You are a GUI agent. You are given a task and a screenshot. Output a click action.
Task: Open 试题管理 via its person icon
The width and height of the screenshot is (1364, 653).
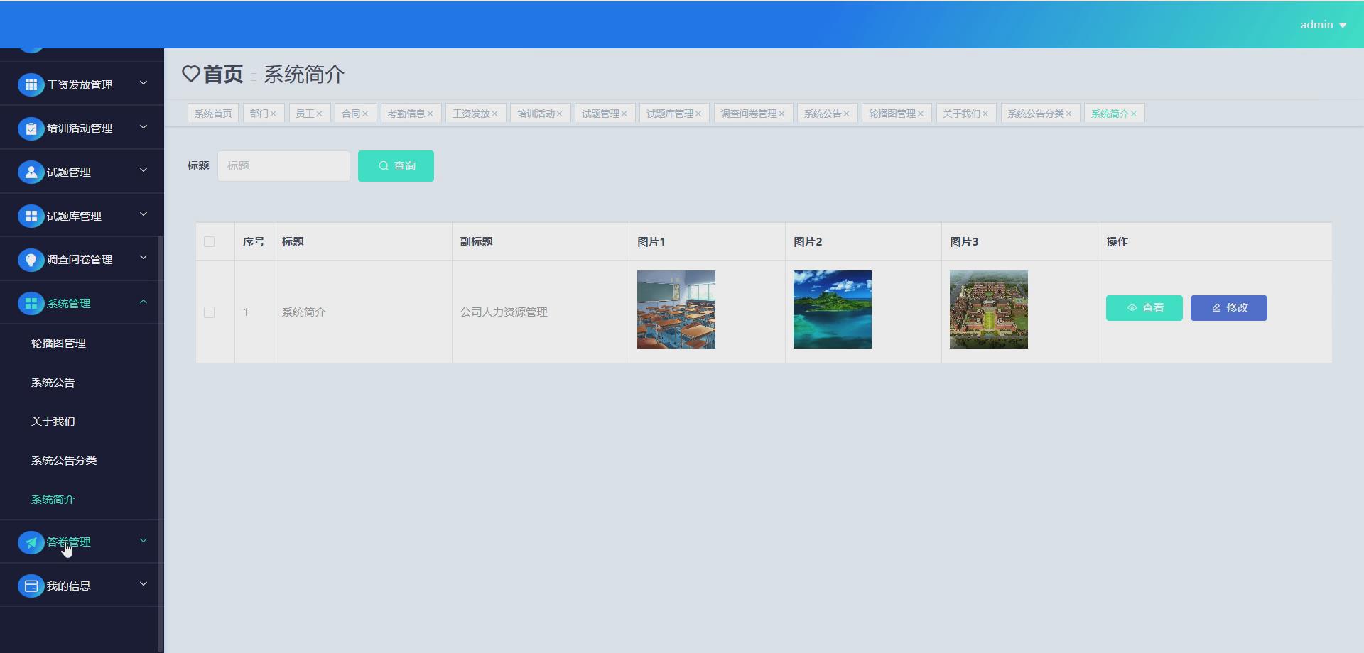[31, 171]
